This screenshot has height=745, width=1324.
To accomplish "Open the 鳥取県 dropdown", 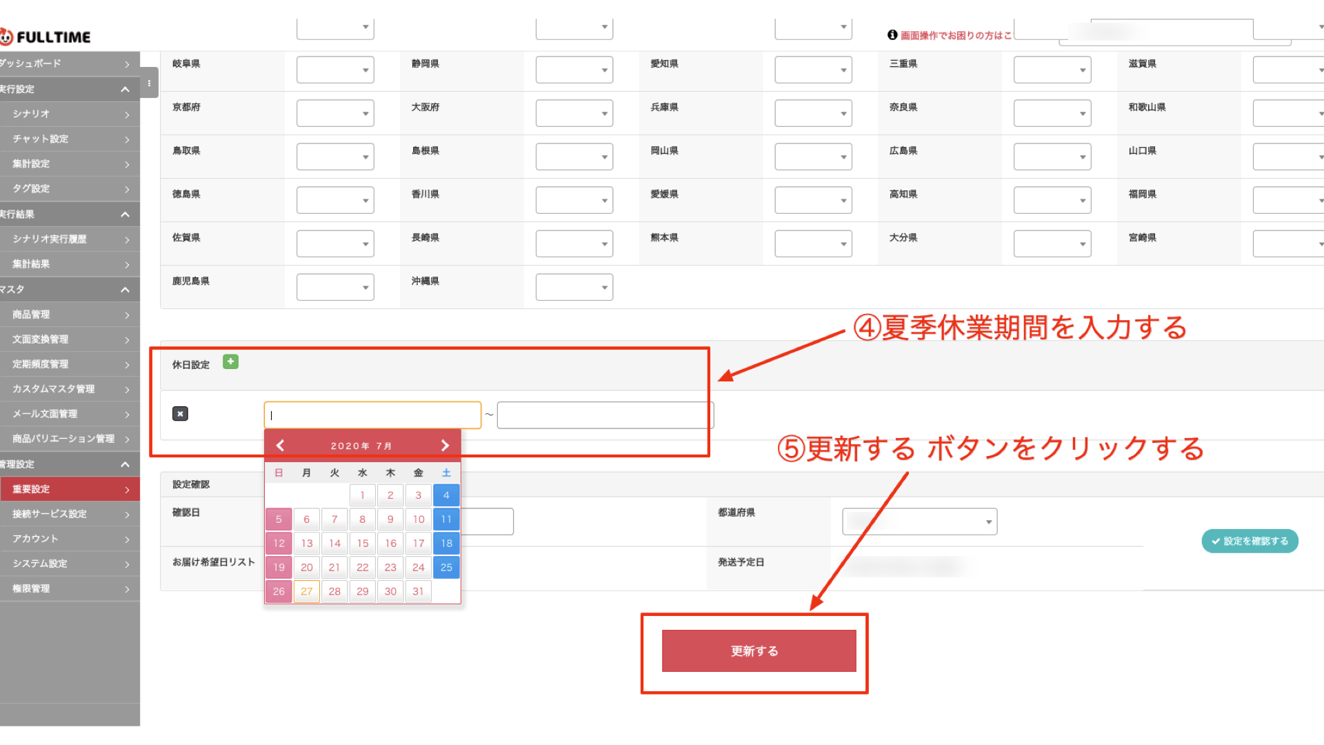I will tap(335, 157).
